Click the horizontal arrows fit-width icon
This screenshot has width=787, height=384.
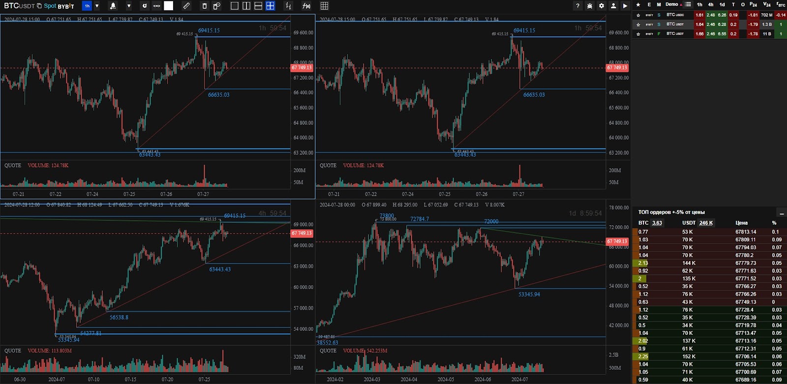[156, 6]
